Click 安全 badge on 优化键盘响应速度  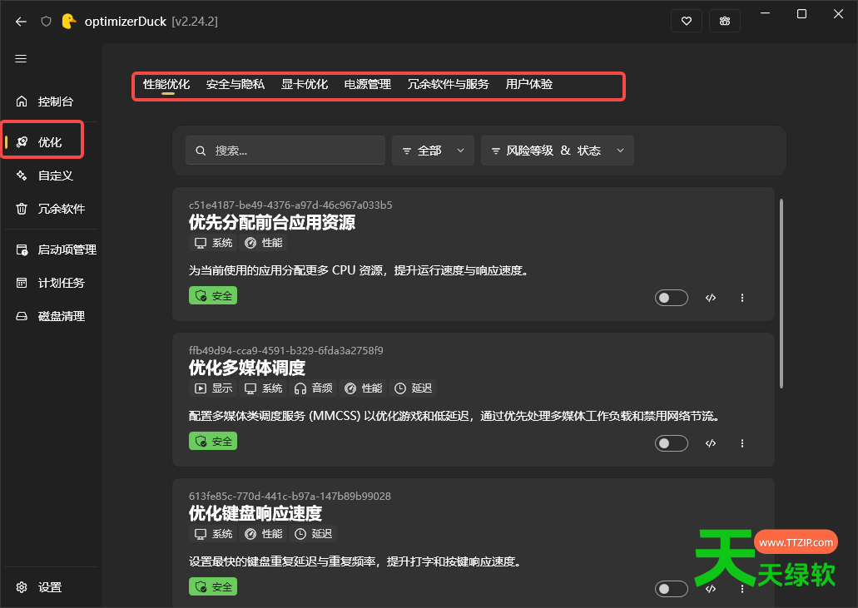tap(213, 586)
